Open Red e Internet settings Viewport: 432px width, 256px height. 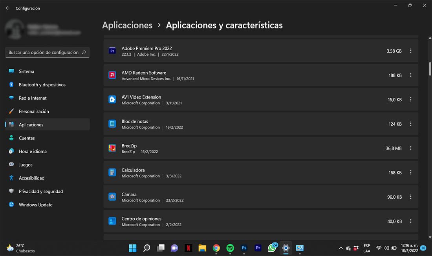click(x=48, y=98)
